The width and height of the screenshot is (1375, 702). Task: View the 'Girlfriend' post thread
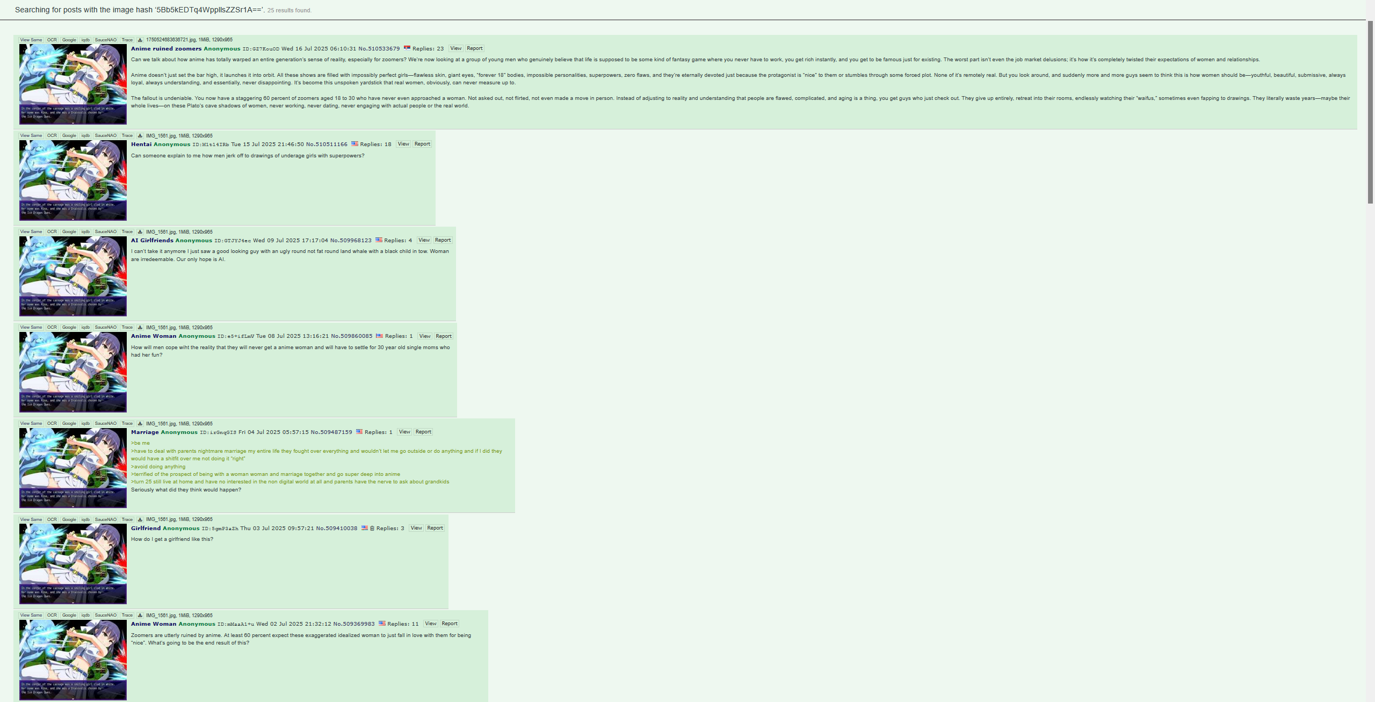(416, 528)
